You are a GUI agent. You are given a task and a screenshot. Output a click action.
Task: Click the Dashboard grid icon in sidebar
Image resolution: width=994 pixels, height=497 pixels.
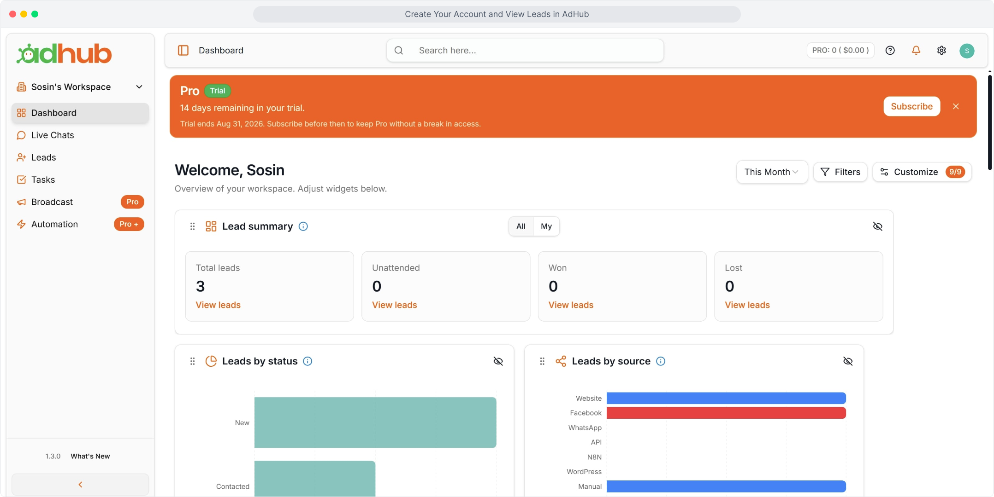click(x=21, y=113)
